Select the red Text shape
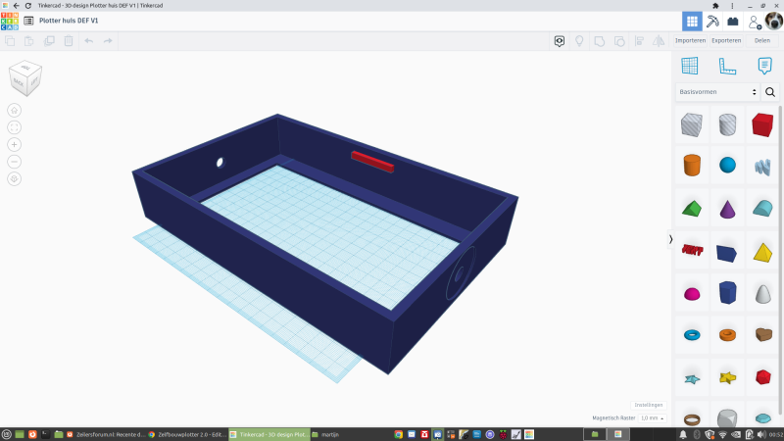The width and height of the screenshot is (784, 441). click(692, 250)
